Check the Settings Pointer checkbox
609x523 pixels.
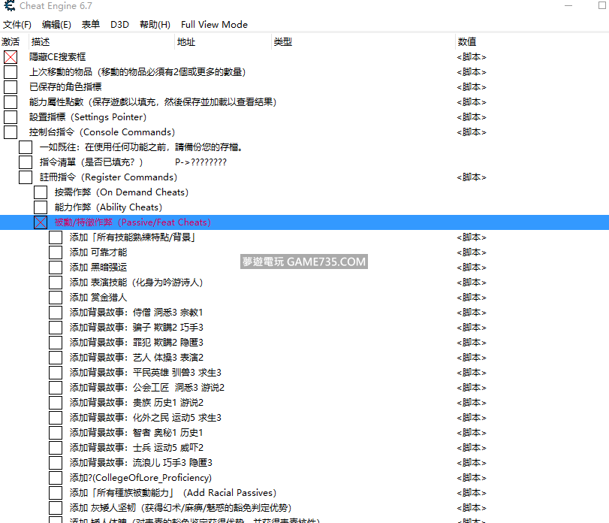[x=11, y=117]
